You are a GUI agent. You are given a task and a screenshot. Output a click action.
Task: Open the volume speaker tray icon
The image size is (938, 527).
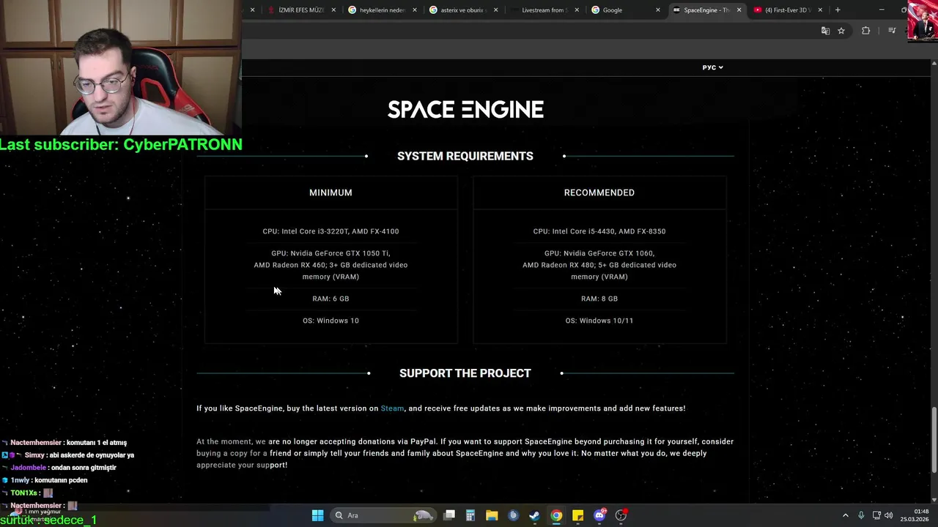(x=888, y=515)
